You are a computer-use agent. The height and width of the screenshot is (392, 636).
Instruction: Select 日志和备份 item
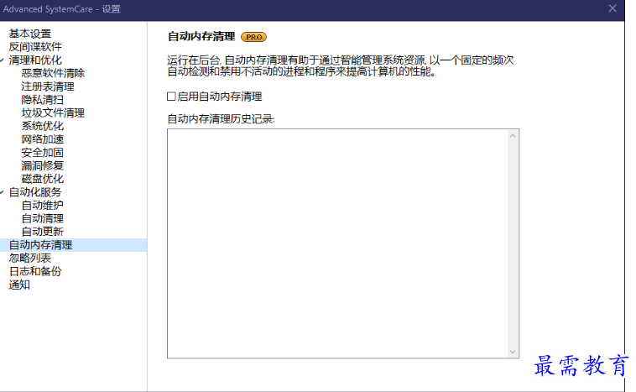[35, 271]
